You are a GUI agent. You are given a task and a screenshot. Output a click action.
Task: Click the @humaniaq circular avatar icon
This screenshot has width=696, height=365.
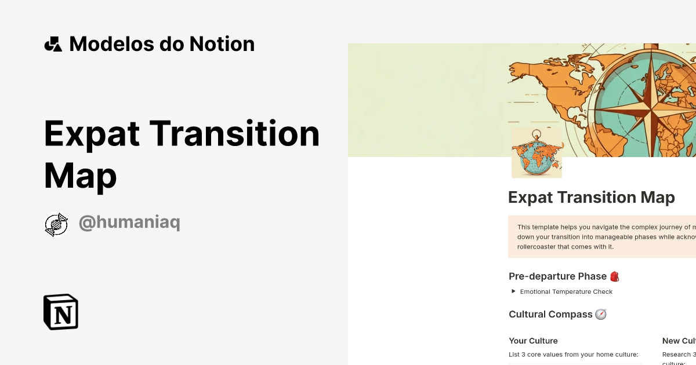pos(56,223)
